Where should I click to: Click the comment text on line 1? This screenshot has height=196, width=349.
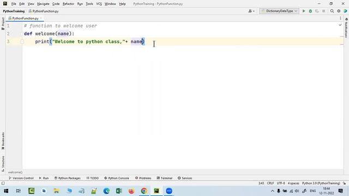click(x=61, y=26)
